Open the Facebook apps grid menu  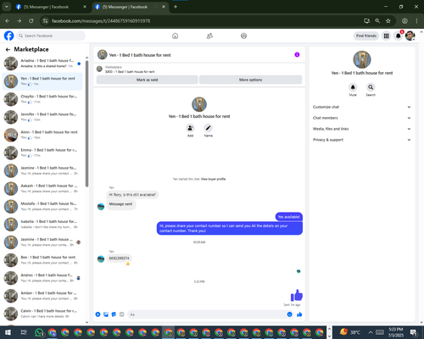click(386, 36)
